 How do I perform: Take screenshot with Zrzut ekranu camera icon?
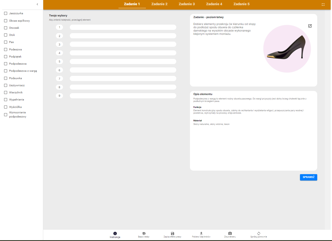[x=230, y=233]
